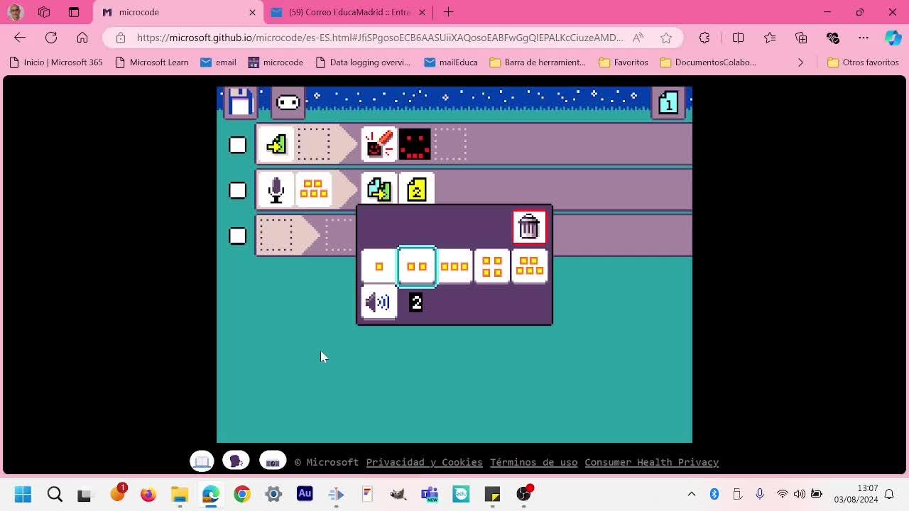Choose the two-dot value in picker

417,267
